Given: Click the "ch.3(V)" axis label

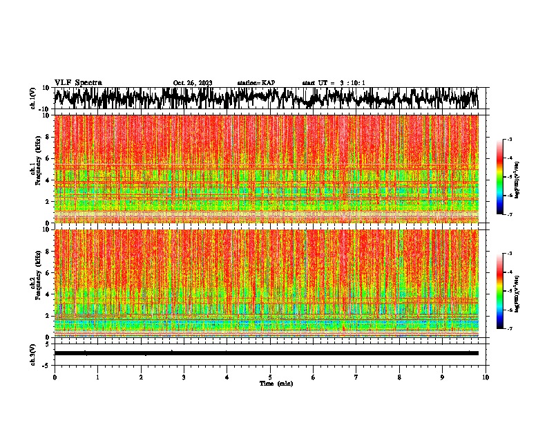Looking at the screenshot, I should point(33,355).
